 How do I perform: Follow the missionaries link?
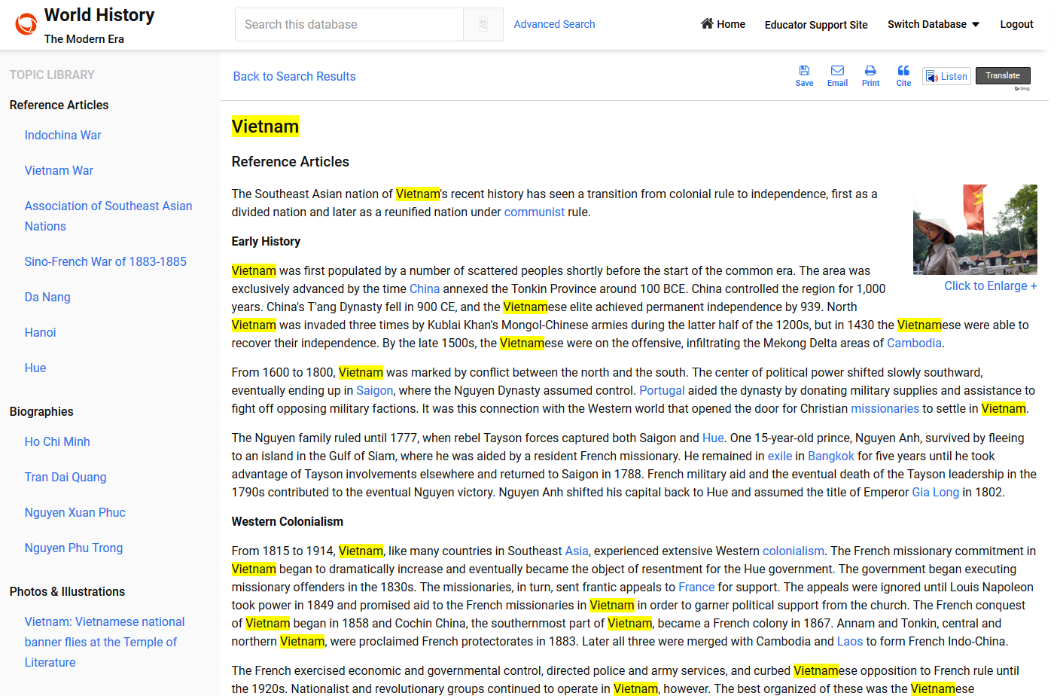coord(885,408)
